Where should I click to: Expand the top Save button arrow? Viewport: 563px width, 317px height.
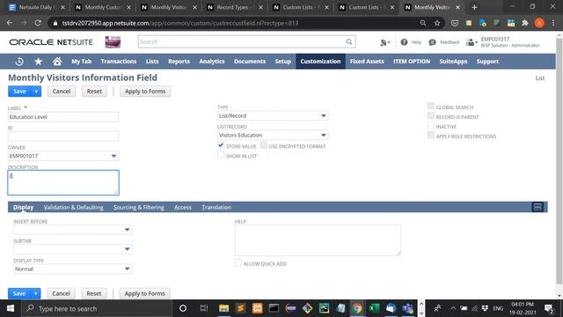point(36,92)
